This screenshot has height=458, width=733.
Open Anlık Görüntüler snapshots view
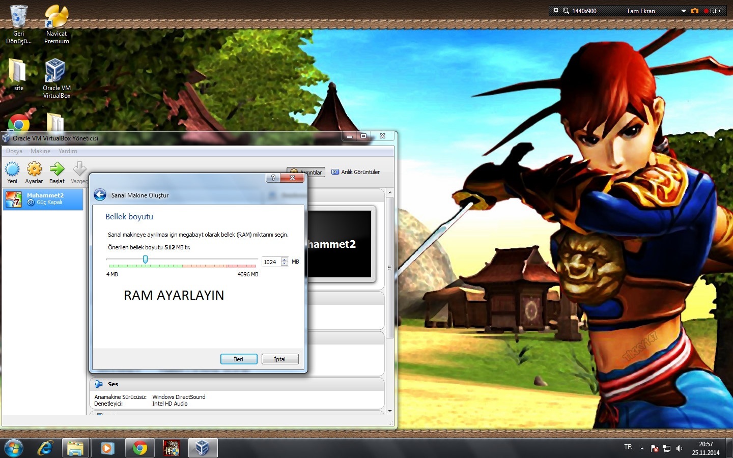[356, 172]
